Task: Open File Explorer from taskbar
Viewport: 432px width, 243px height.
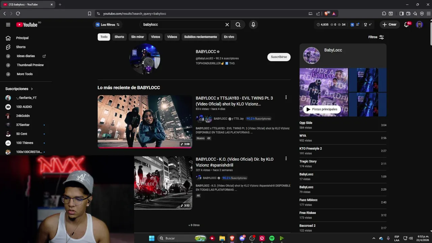Action: (x=222, y=238)
